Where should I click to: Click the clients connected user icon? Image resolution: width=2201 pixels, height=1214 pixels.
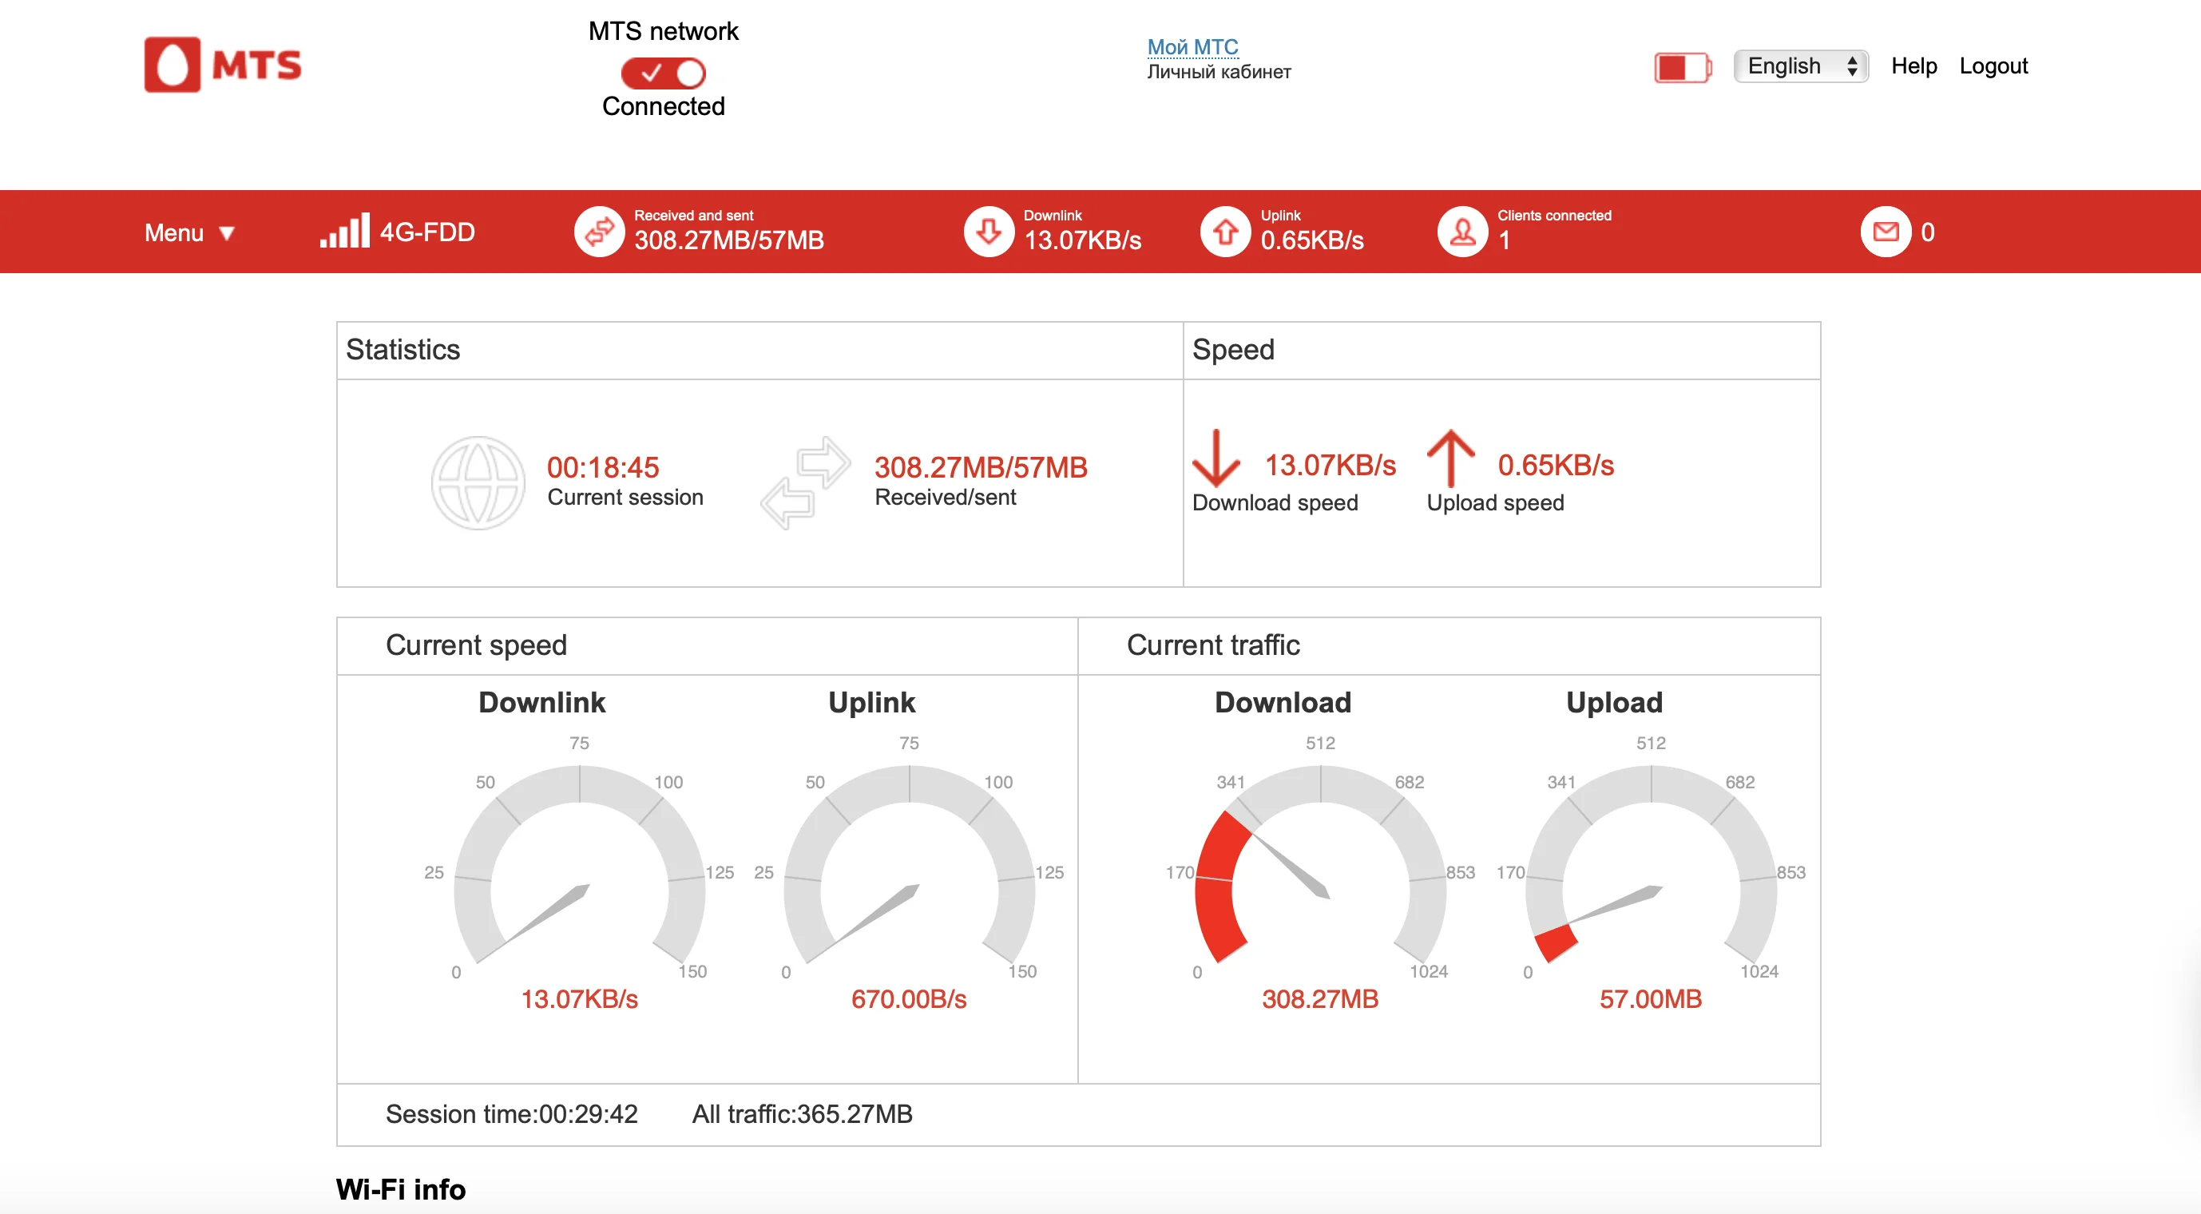tap(1462, 232)
